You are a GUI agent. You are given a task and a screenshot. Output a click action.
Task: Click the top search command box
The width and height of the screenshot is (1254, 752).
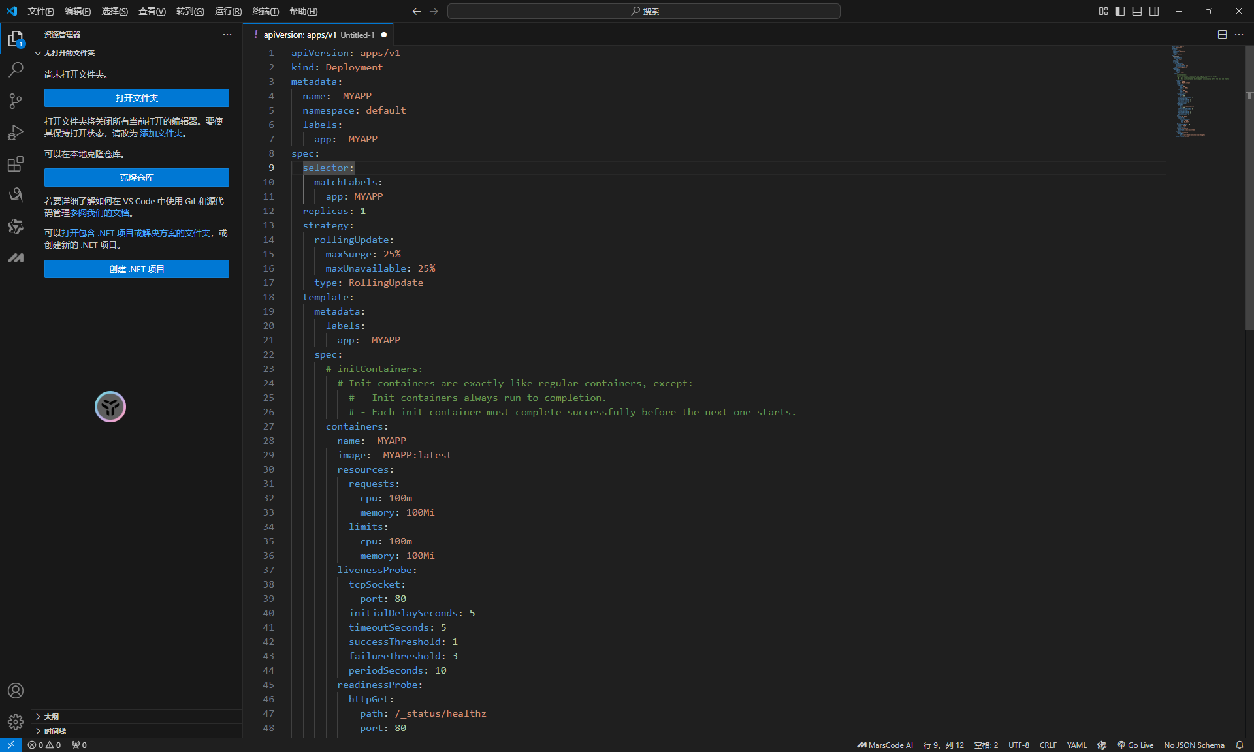(644, 11)
